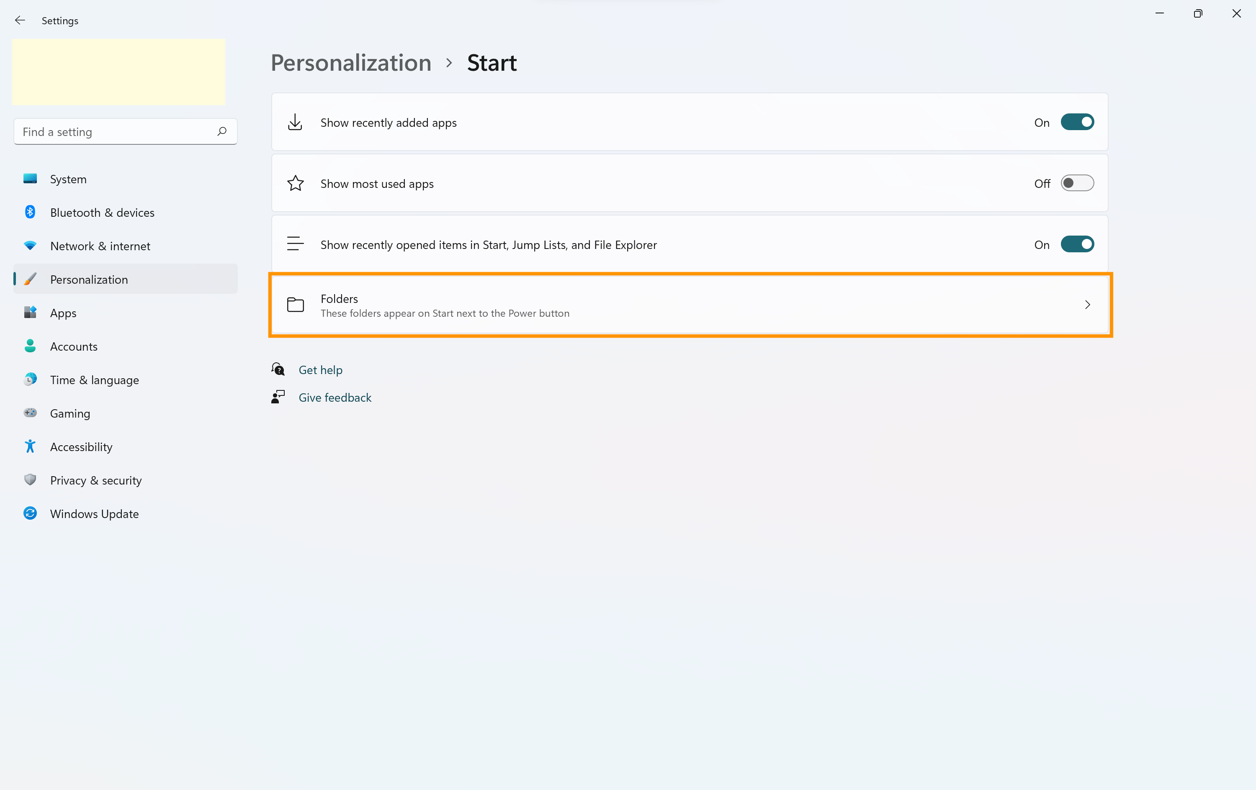The height and width of the screenshot is (790, 1256).
Task: Open Time & language settings
Action: 94,380
